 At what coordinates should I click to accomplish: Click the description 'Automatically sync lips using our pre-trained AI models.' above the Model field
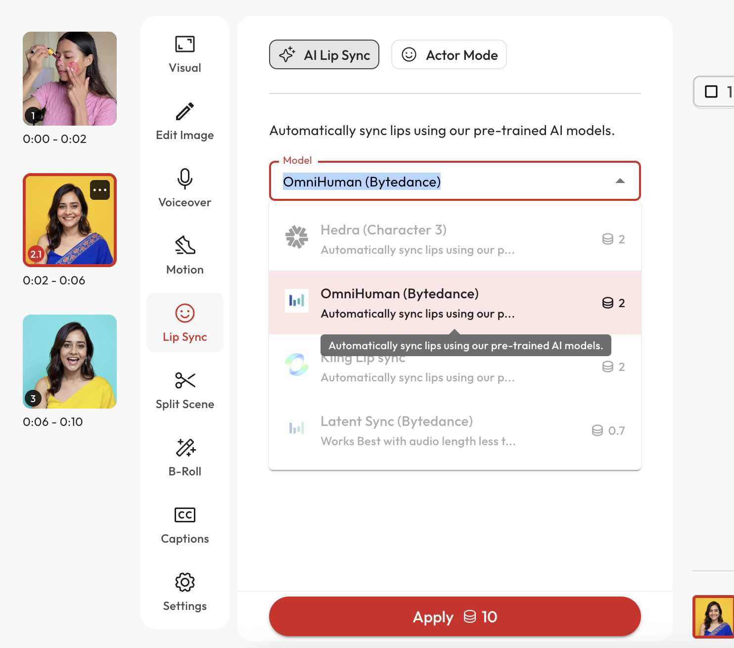coord(442,131)
